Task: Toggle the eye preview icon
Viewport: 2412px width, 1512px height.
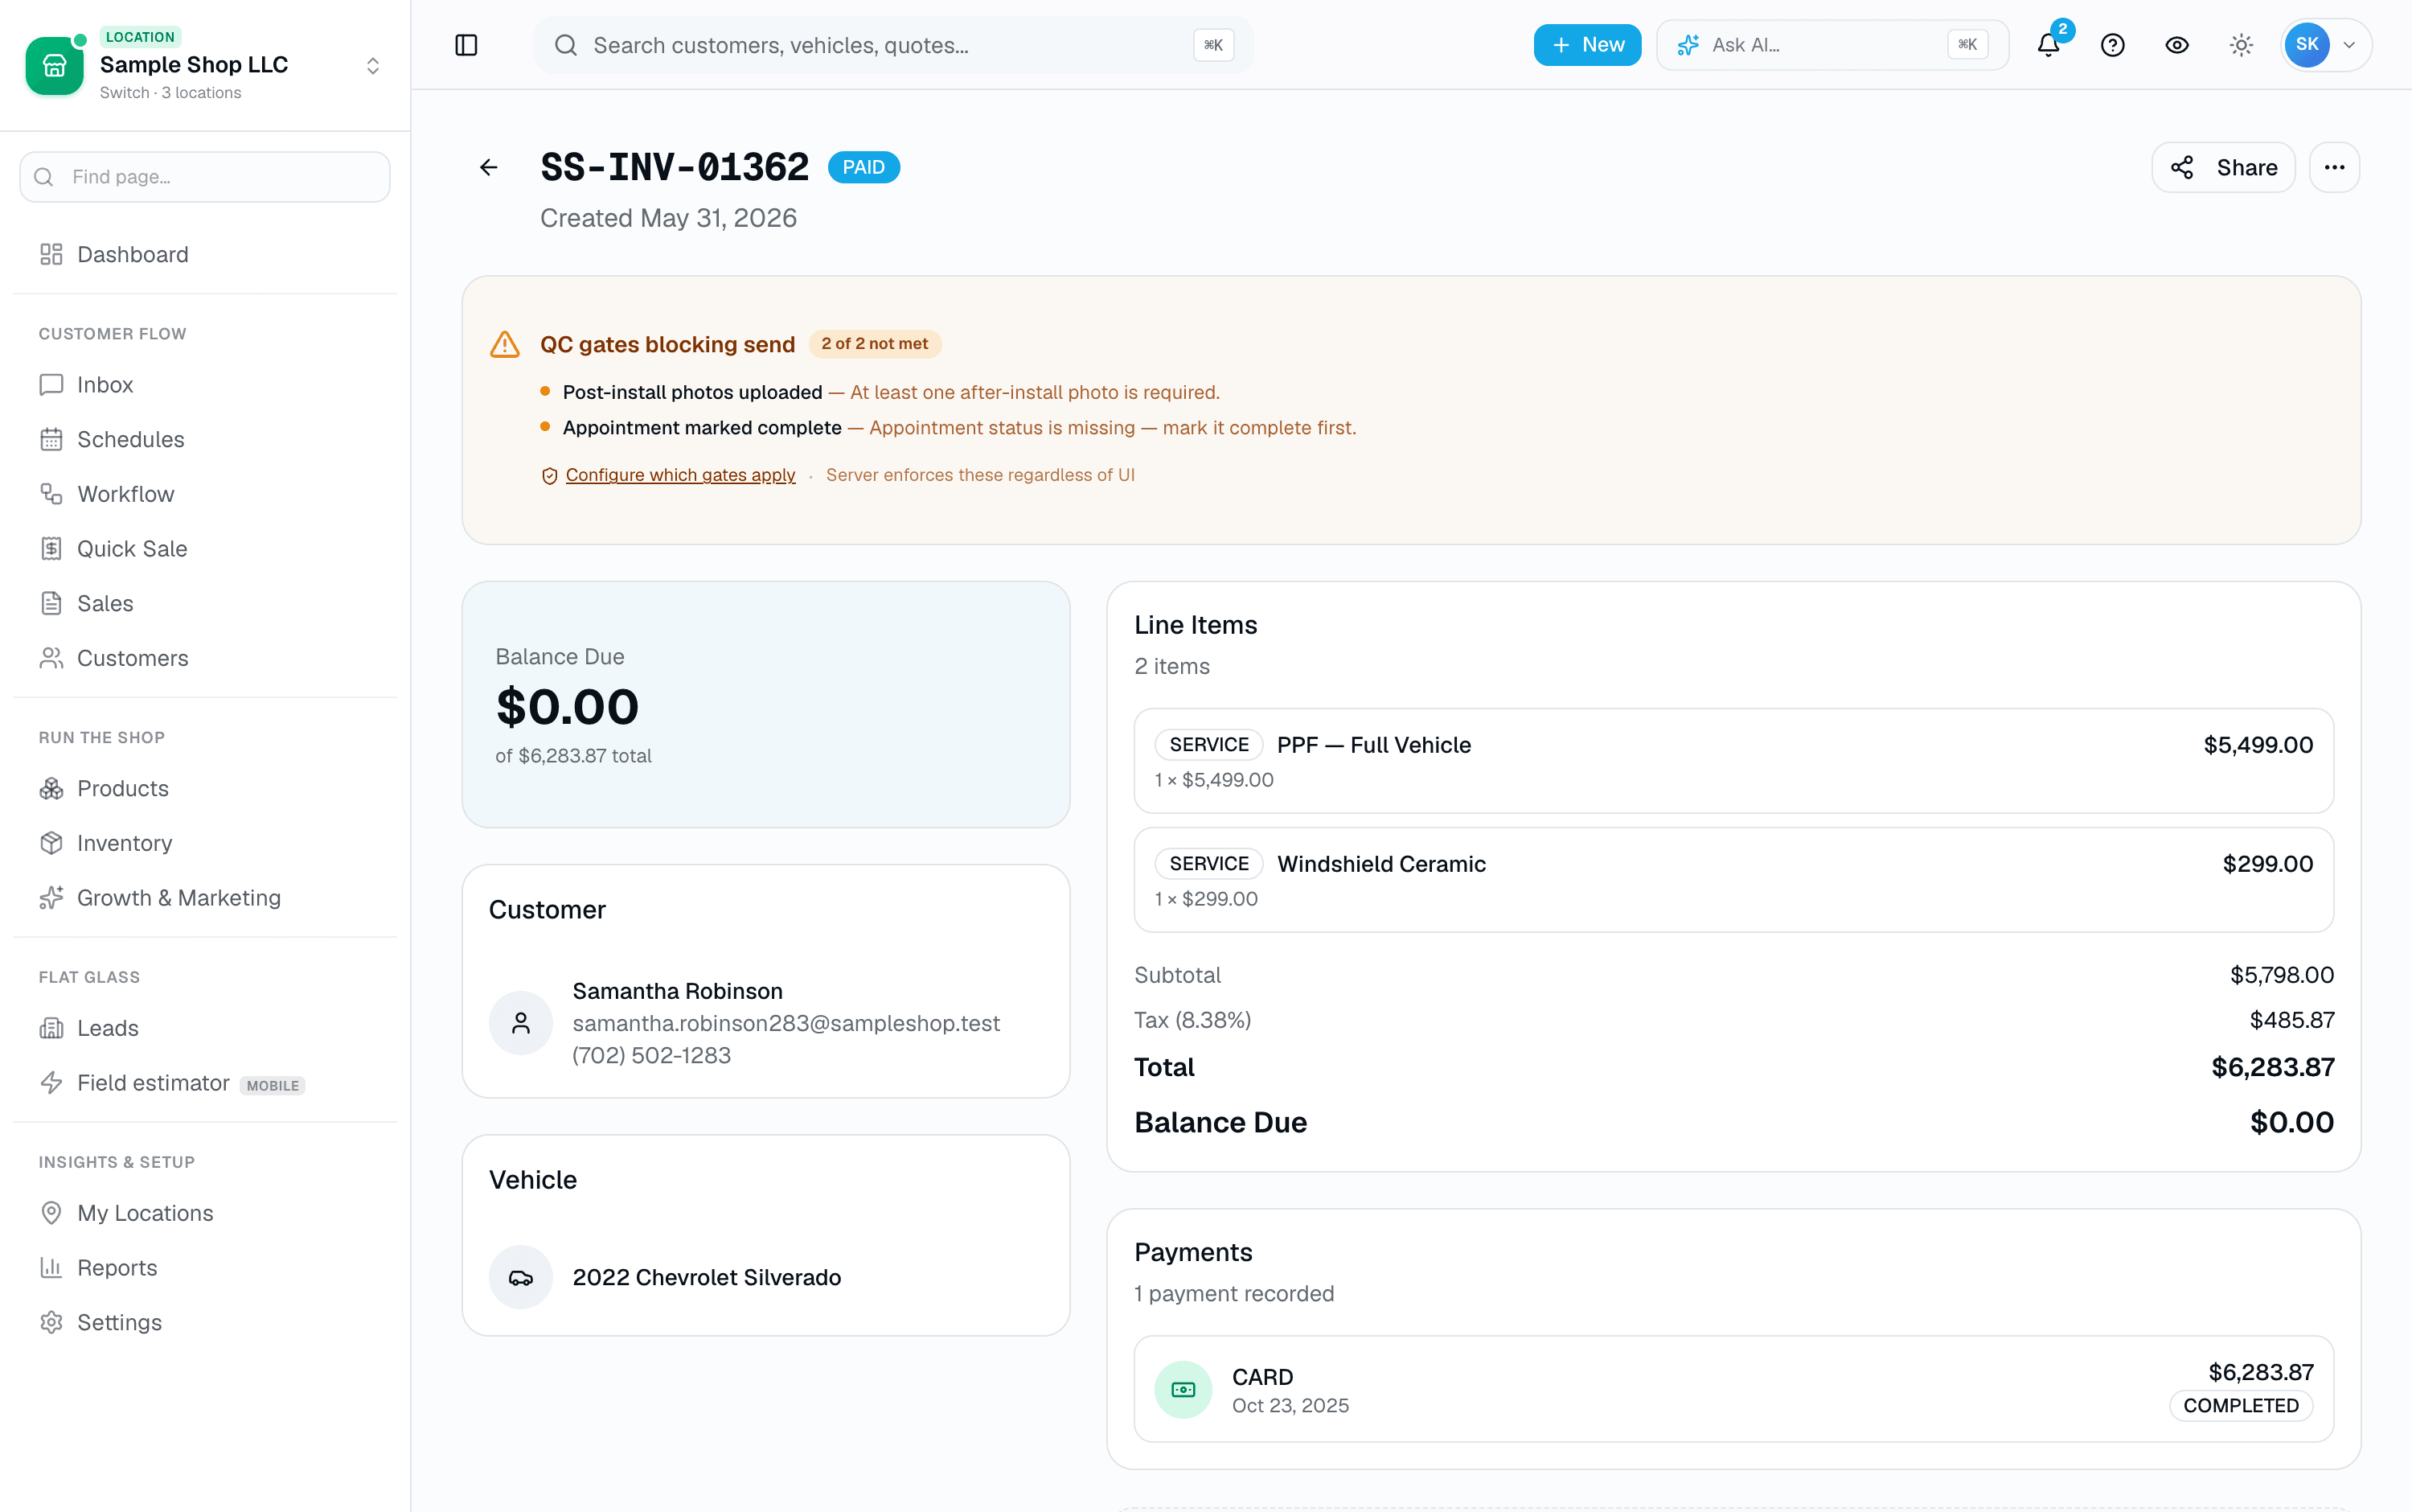Action: coord(2176,45)
